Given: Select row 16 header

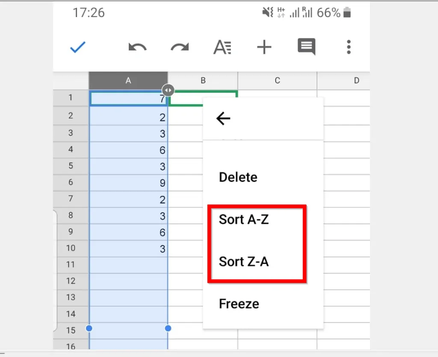Looking at the screenshot, I should point(71,347).
